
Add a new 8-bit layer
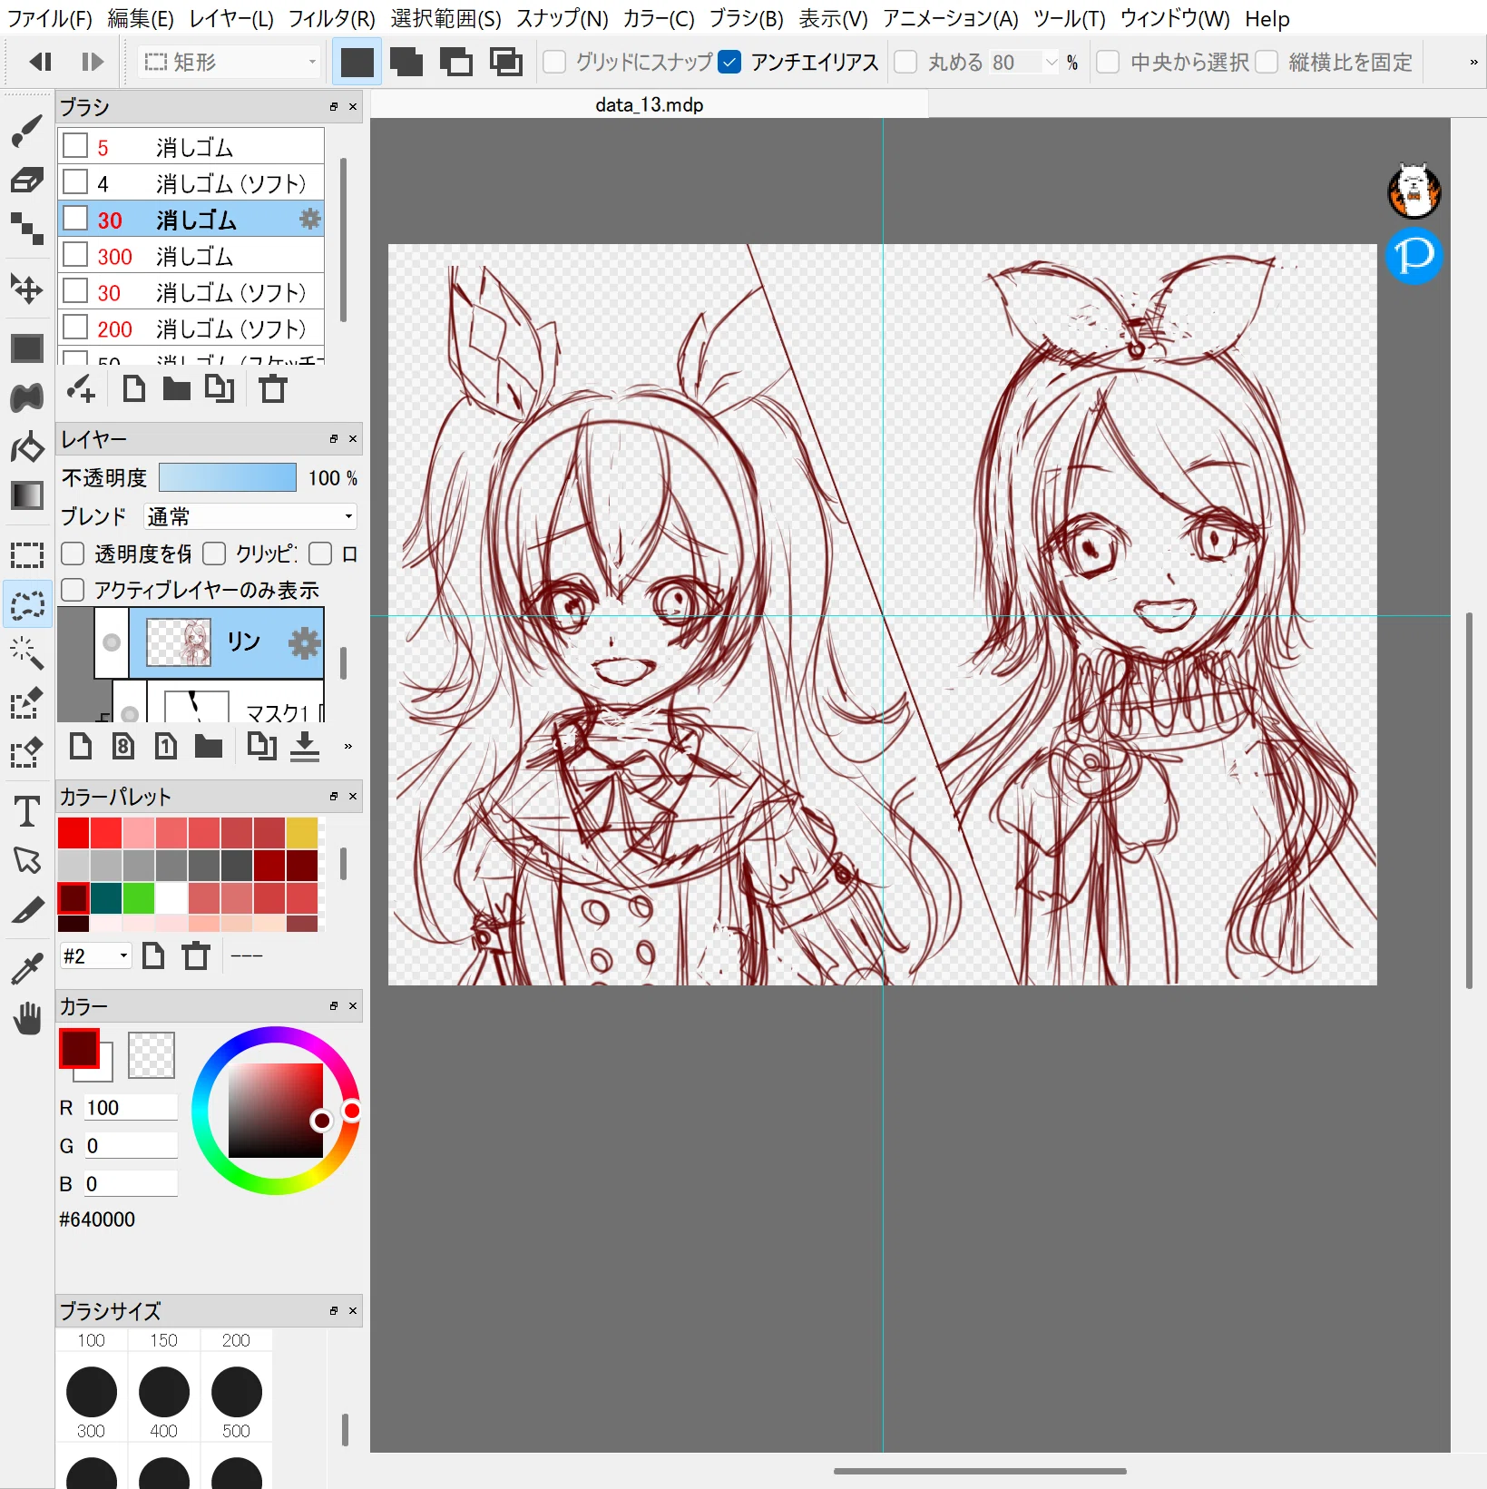pos(123,747)
